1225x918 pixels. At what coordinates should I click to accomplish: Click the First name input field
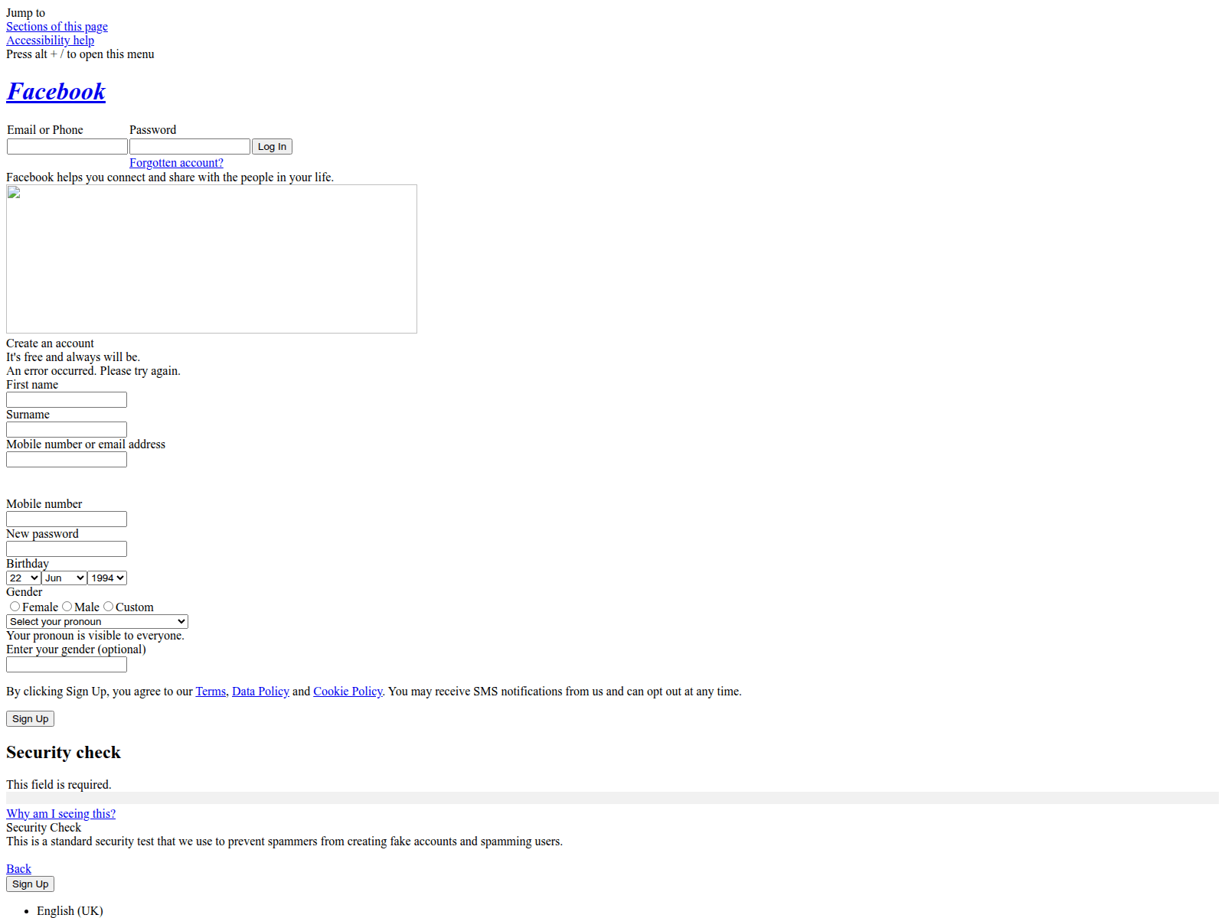pos(67,400)
